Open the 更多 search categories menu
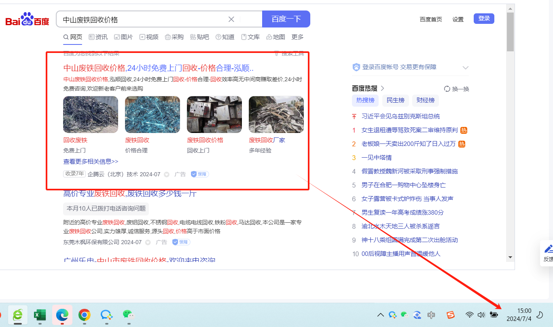Viewport: 553px width, 327px height. (297, 37)
